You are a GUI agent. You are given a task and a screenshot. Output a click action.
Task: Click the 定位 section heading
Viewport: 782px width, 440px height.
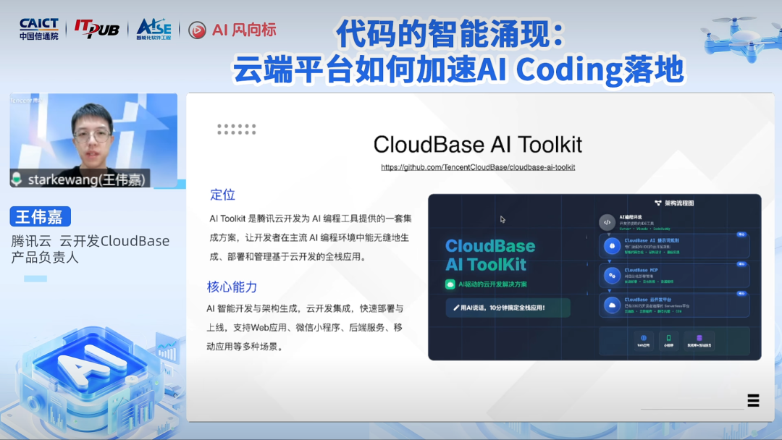click(x=222, y=195)
